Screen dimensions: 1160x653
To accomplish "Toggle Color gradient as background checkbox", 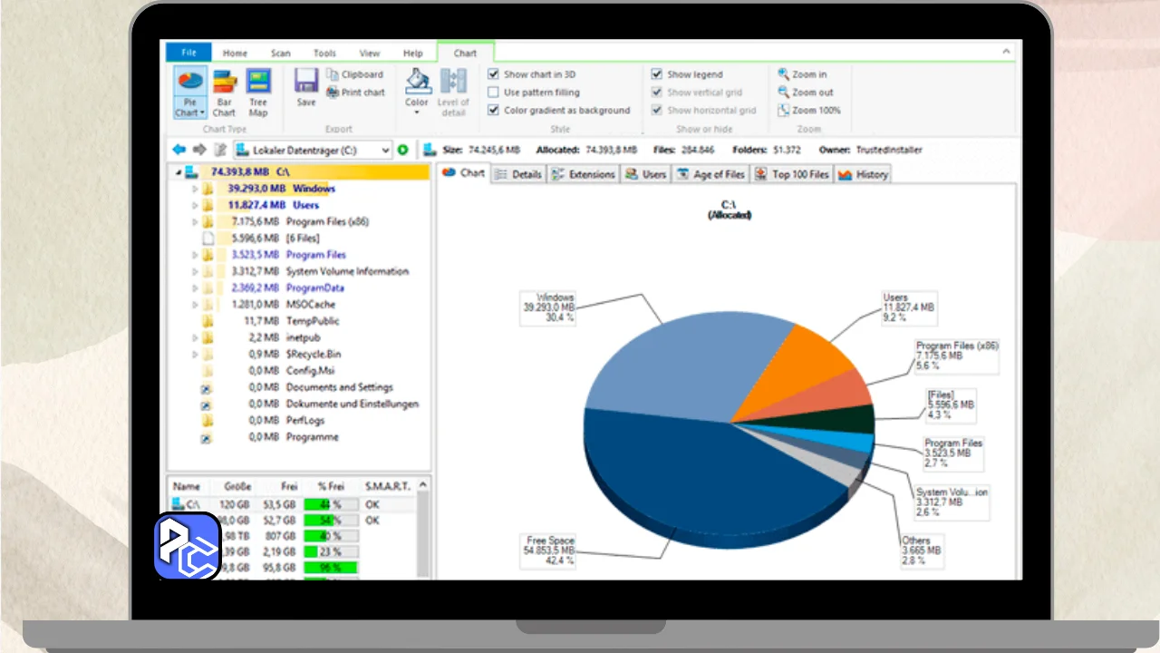I will click(x=493, y=111).
